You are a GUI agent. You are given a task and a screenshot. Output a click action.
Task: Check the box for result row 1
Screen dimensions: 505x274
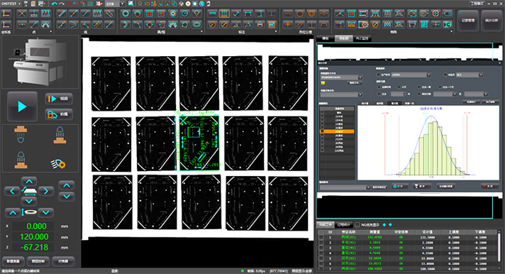click(x=321, y=237)
